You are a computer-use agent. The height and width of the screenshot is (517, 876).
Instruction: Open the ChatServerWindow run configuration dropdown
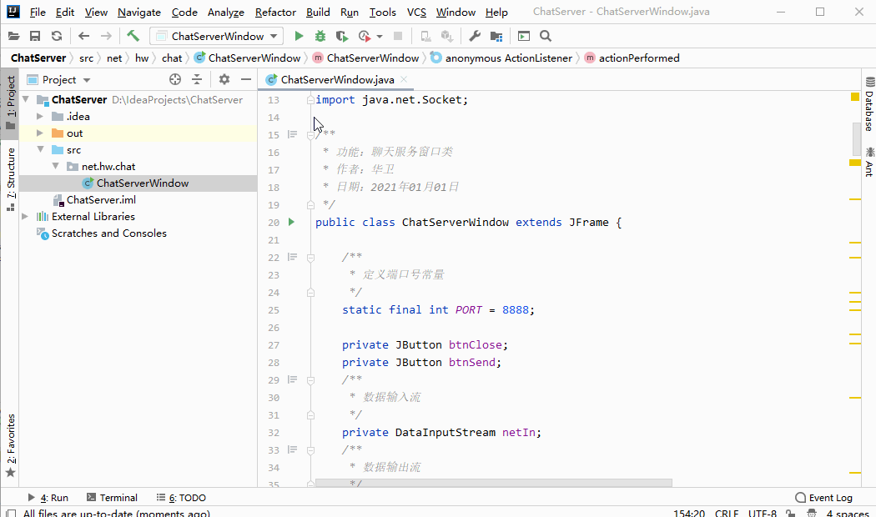tap(217, 37)
